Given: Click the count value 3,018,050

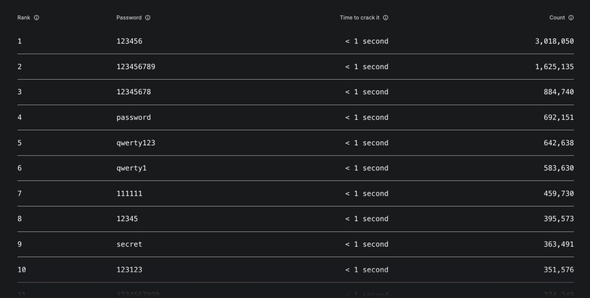Looking at the screenshot, I should [554, 41].
